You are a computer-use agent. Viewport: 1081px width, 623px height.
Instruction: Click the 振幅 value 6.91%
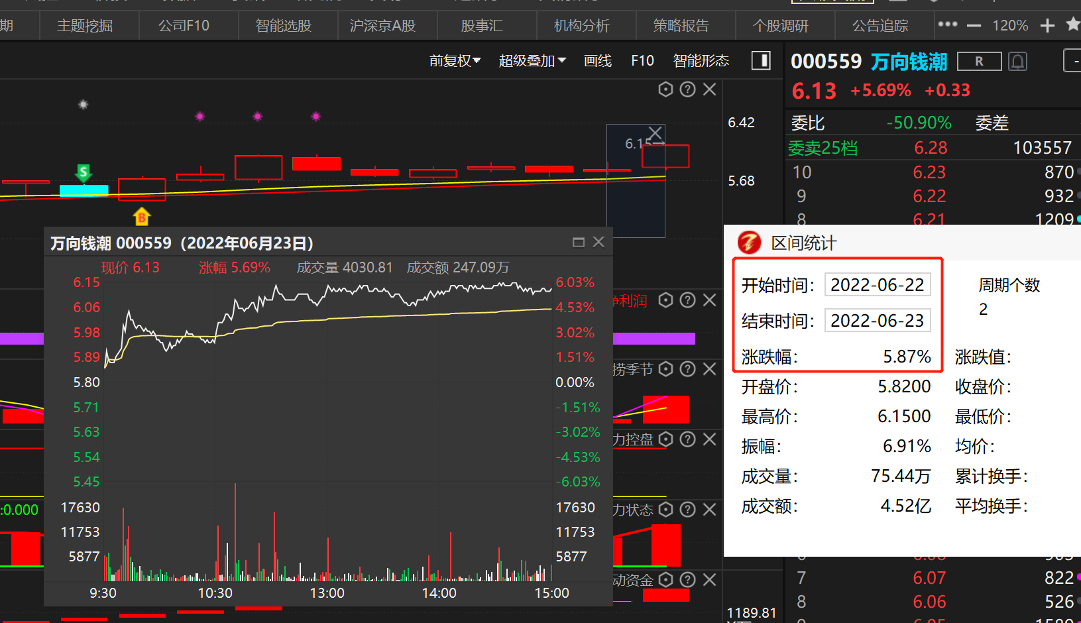tap(907, 447)
